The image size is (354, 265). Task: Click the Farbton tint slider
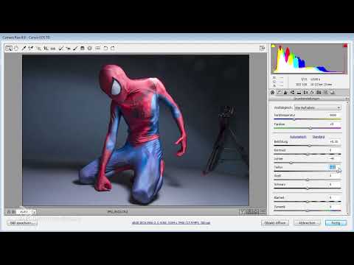point(308,128)
